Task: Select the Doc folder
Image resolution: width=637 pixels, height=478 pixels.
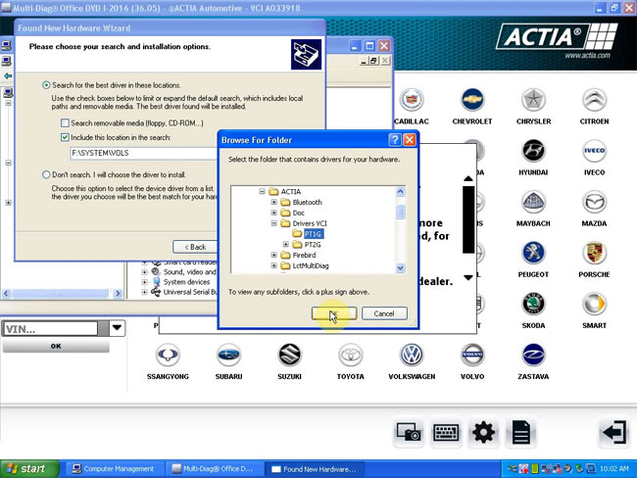Action: pos(298,213)
